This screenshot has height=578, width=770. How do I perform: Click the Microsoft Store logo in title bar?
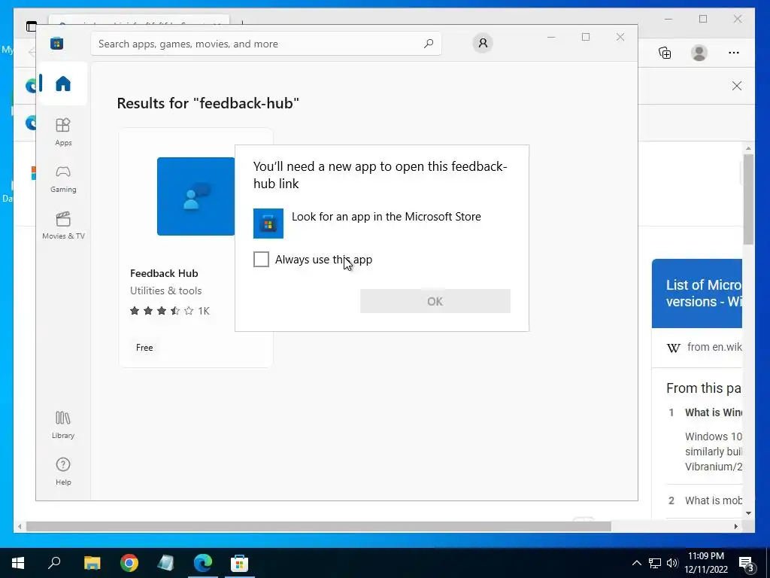(x=56, y=43)
